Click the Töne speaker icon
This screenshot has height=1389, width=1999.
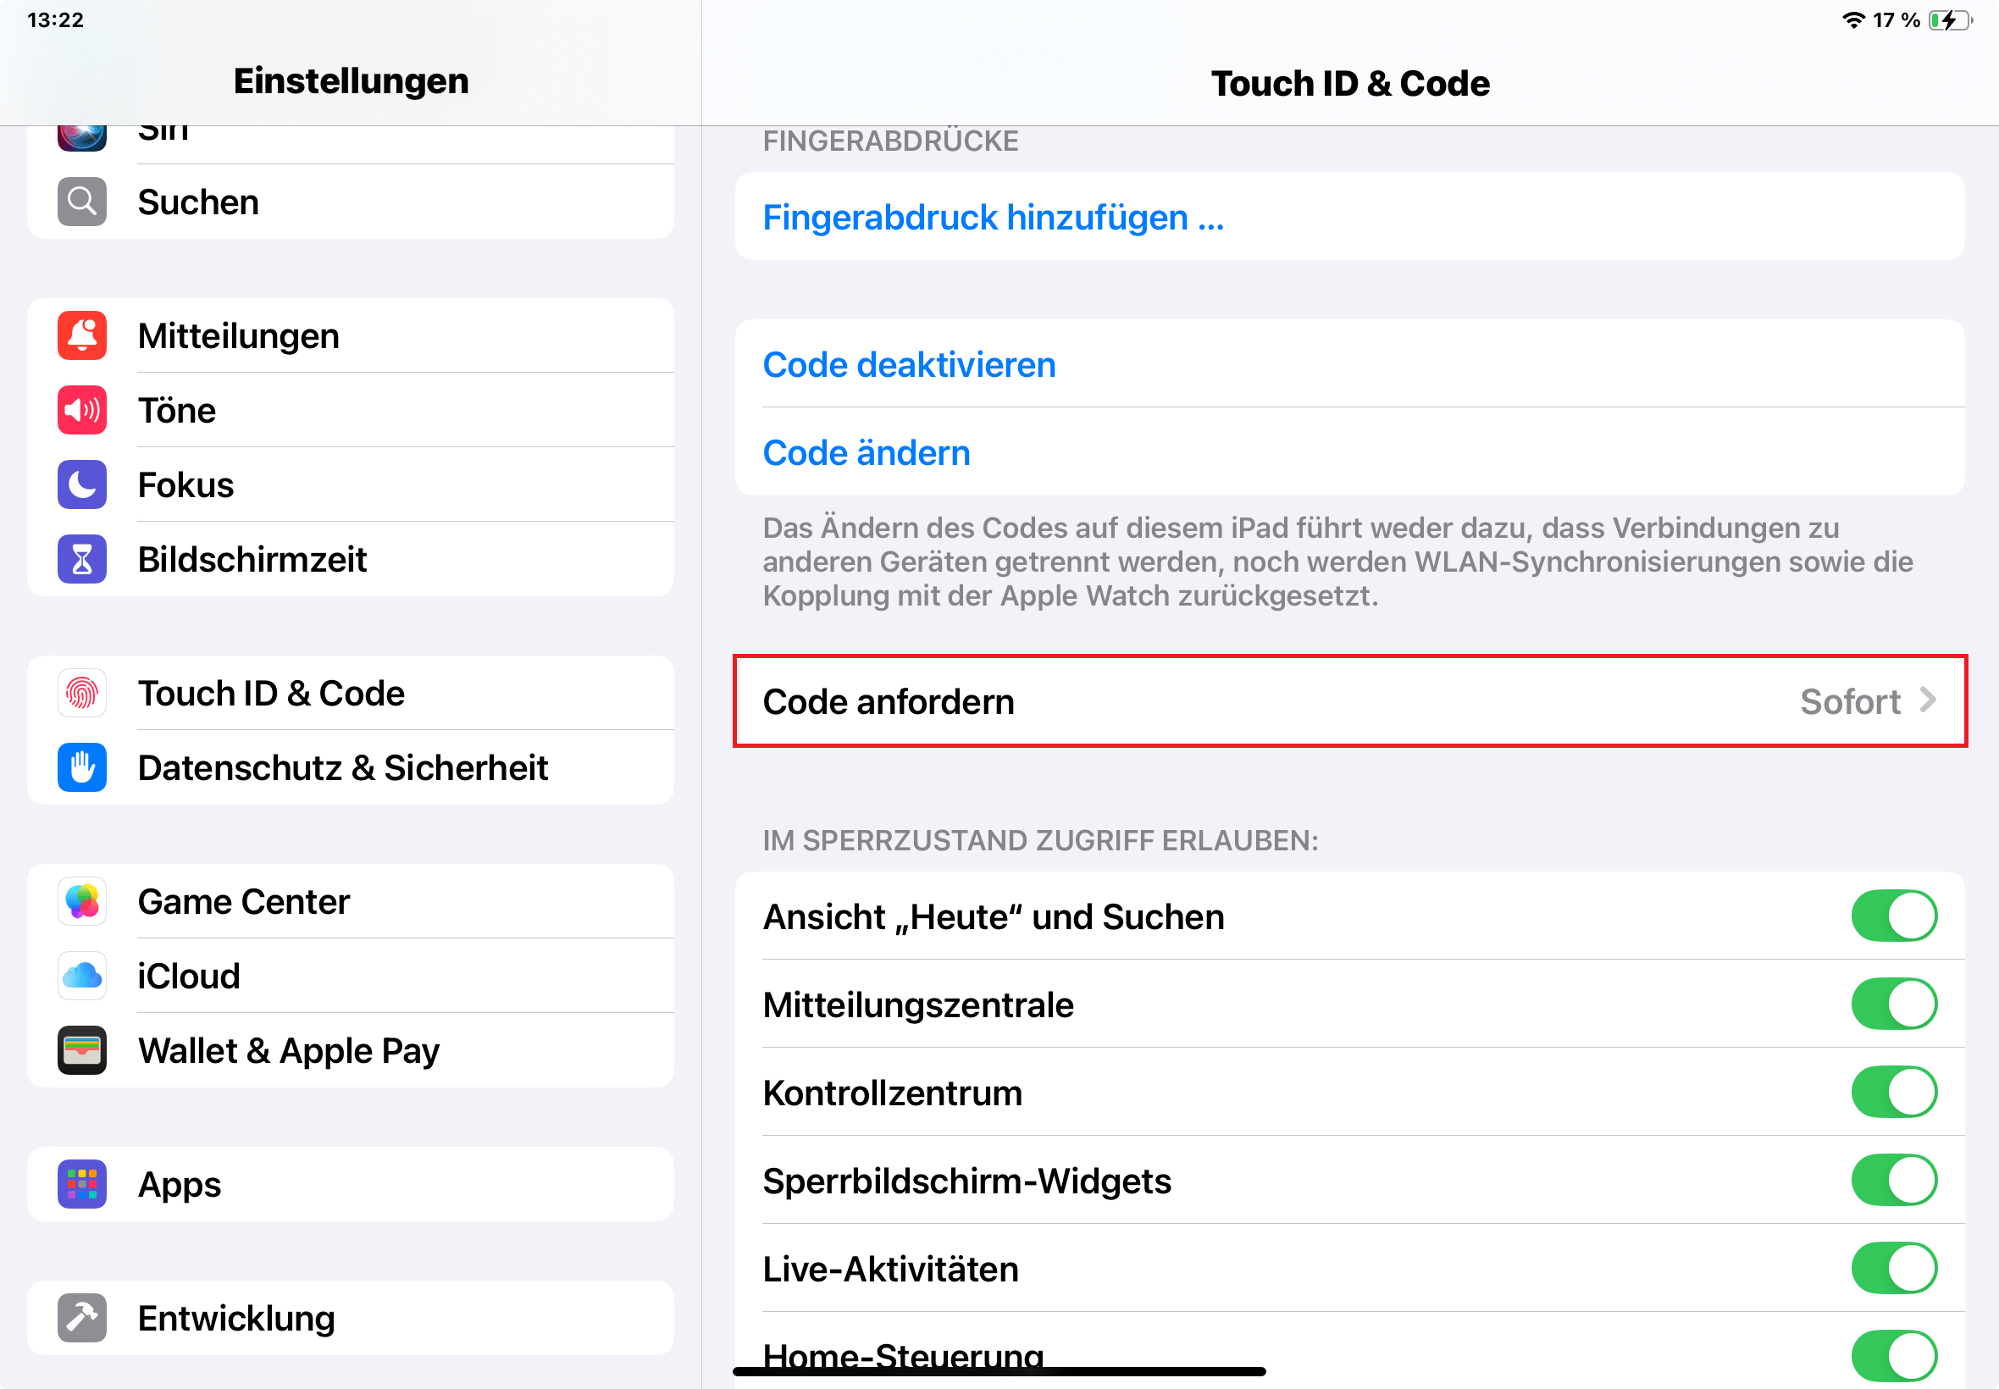pyautogui.click(x=81, y=410)
